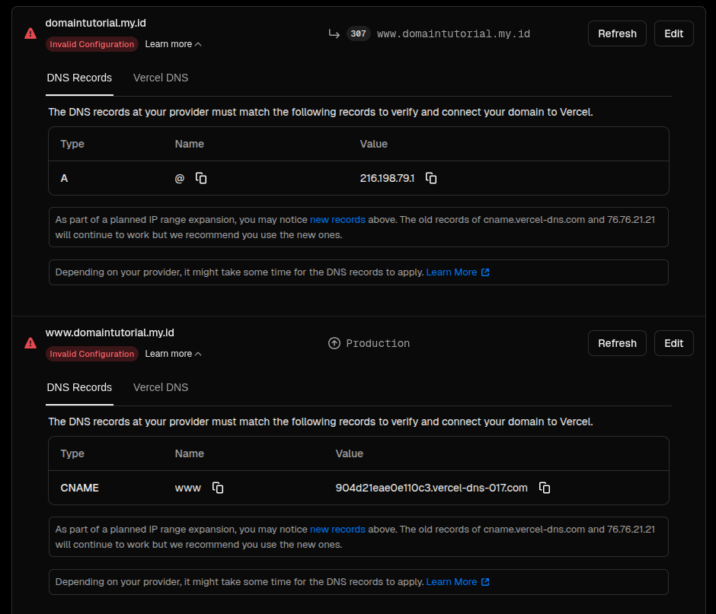Collapse Learn more under domaintutorial.my.id
The height and width of the screenshot is (614, 716).
tap(173, 44)
